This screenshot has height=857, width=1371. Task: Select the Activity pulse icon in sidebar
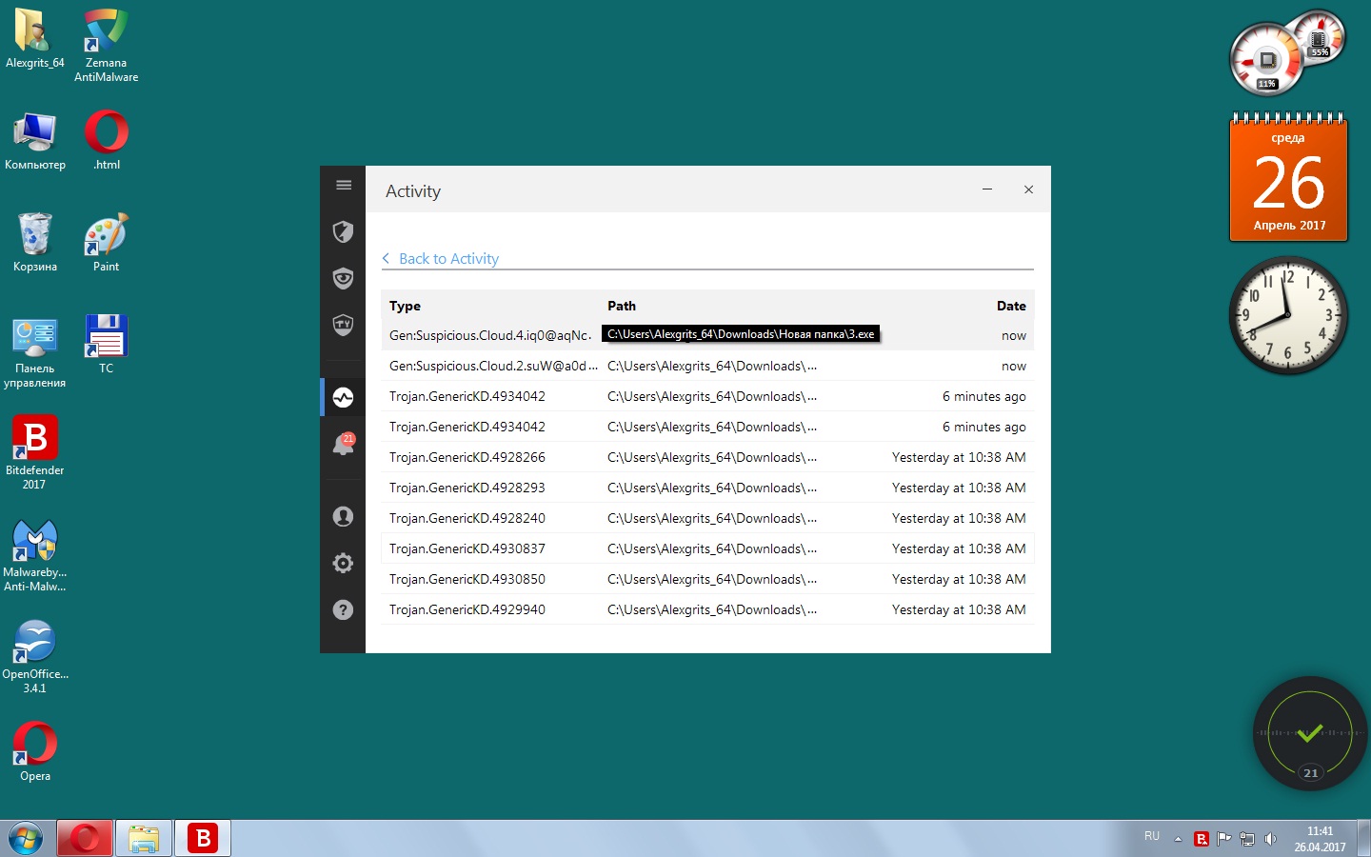coord(344,397)
